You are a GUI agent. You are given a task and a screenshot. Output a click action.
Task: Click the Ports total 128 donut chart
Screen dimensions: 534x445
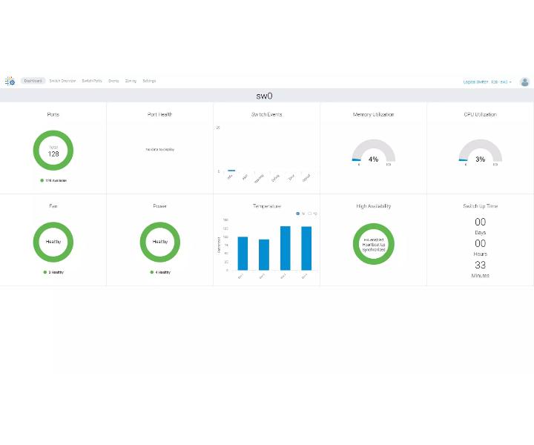[53, 151]
